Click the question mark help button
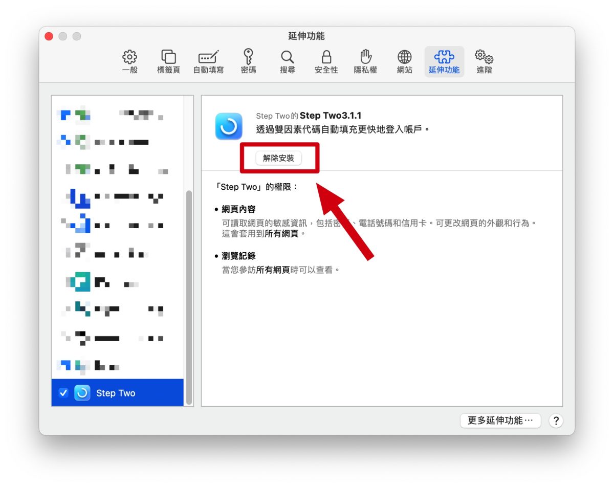This screenshot has height=487, width=614. [x=556, y=420]
